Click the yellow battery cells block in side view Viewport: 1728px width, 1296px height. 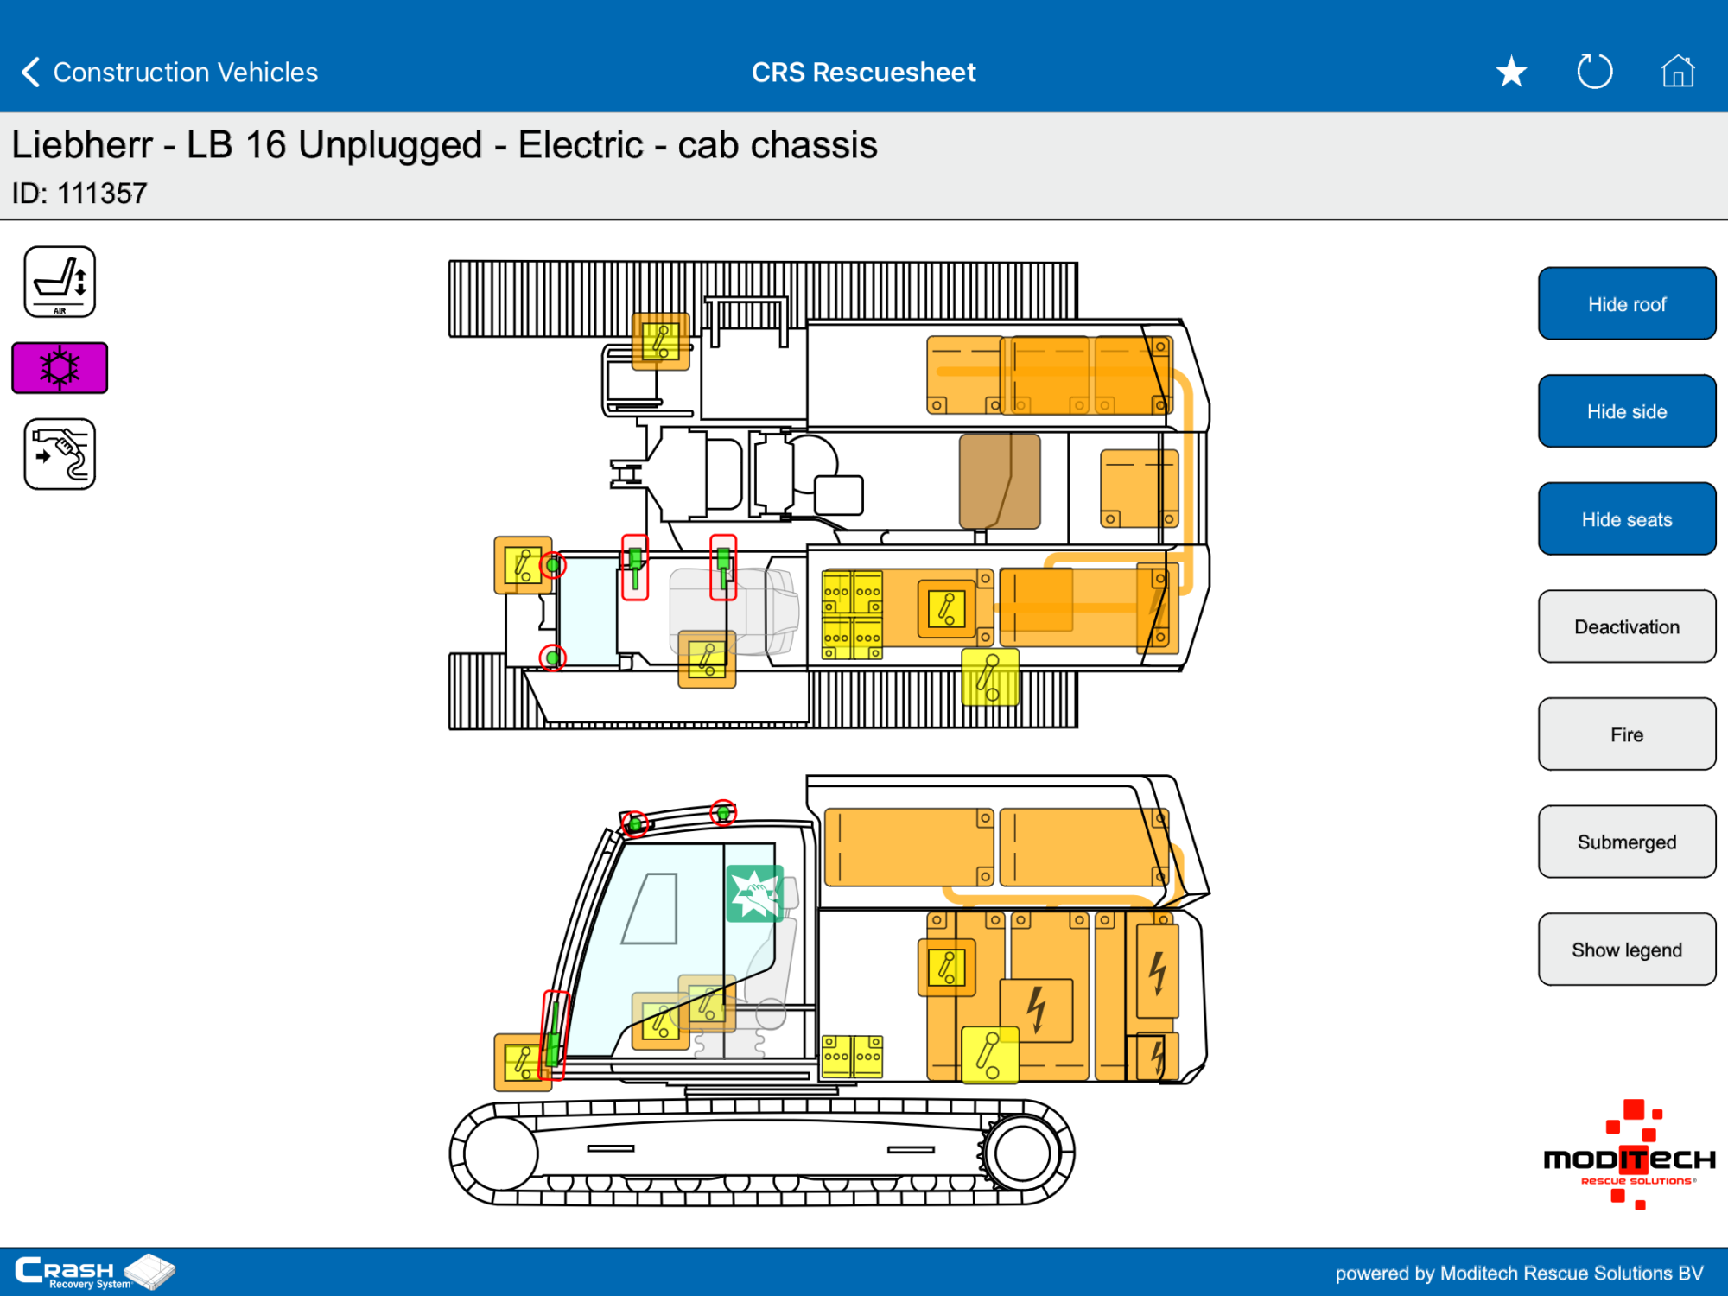point(852,1056)
